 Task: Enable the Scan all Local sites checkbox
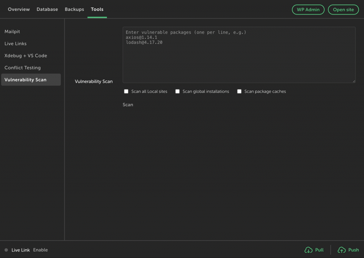coord(126,91)
